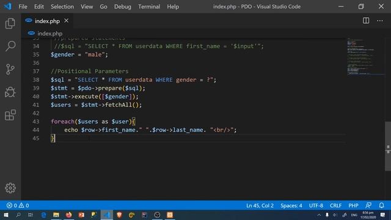391x220 pixels.
Task: Click the split editor icon
Action: click(x=366, y=21)
